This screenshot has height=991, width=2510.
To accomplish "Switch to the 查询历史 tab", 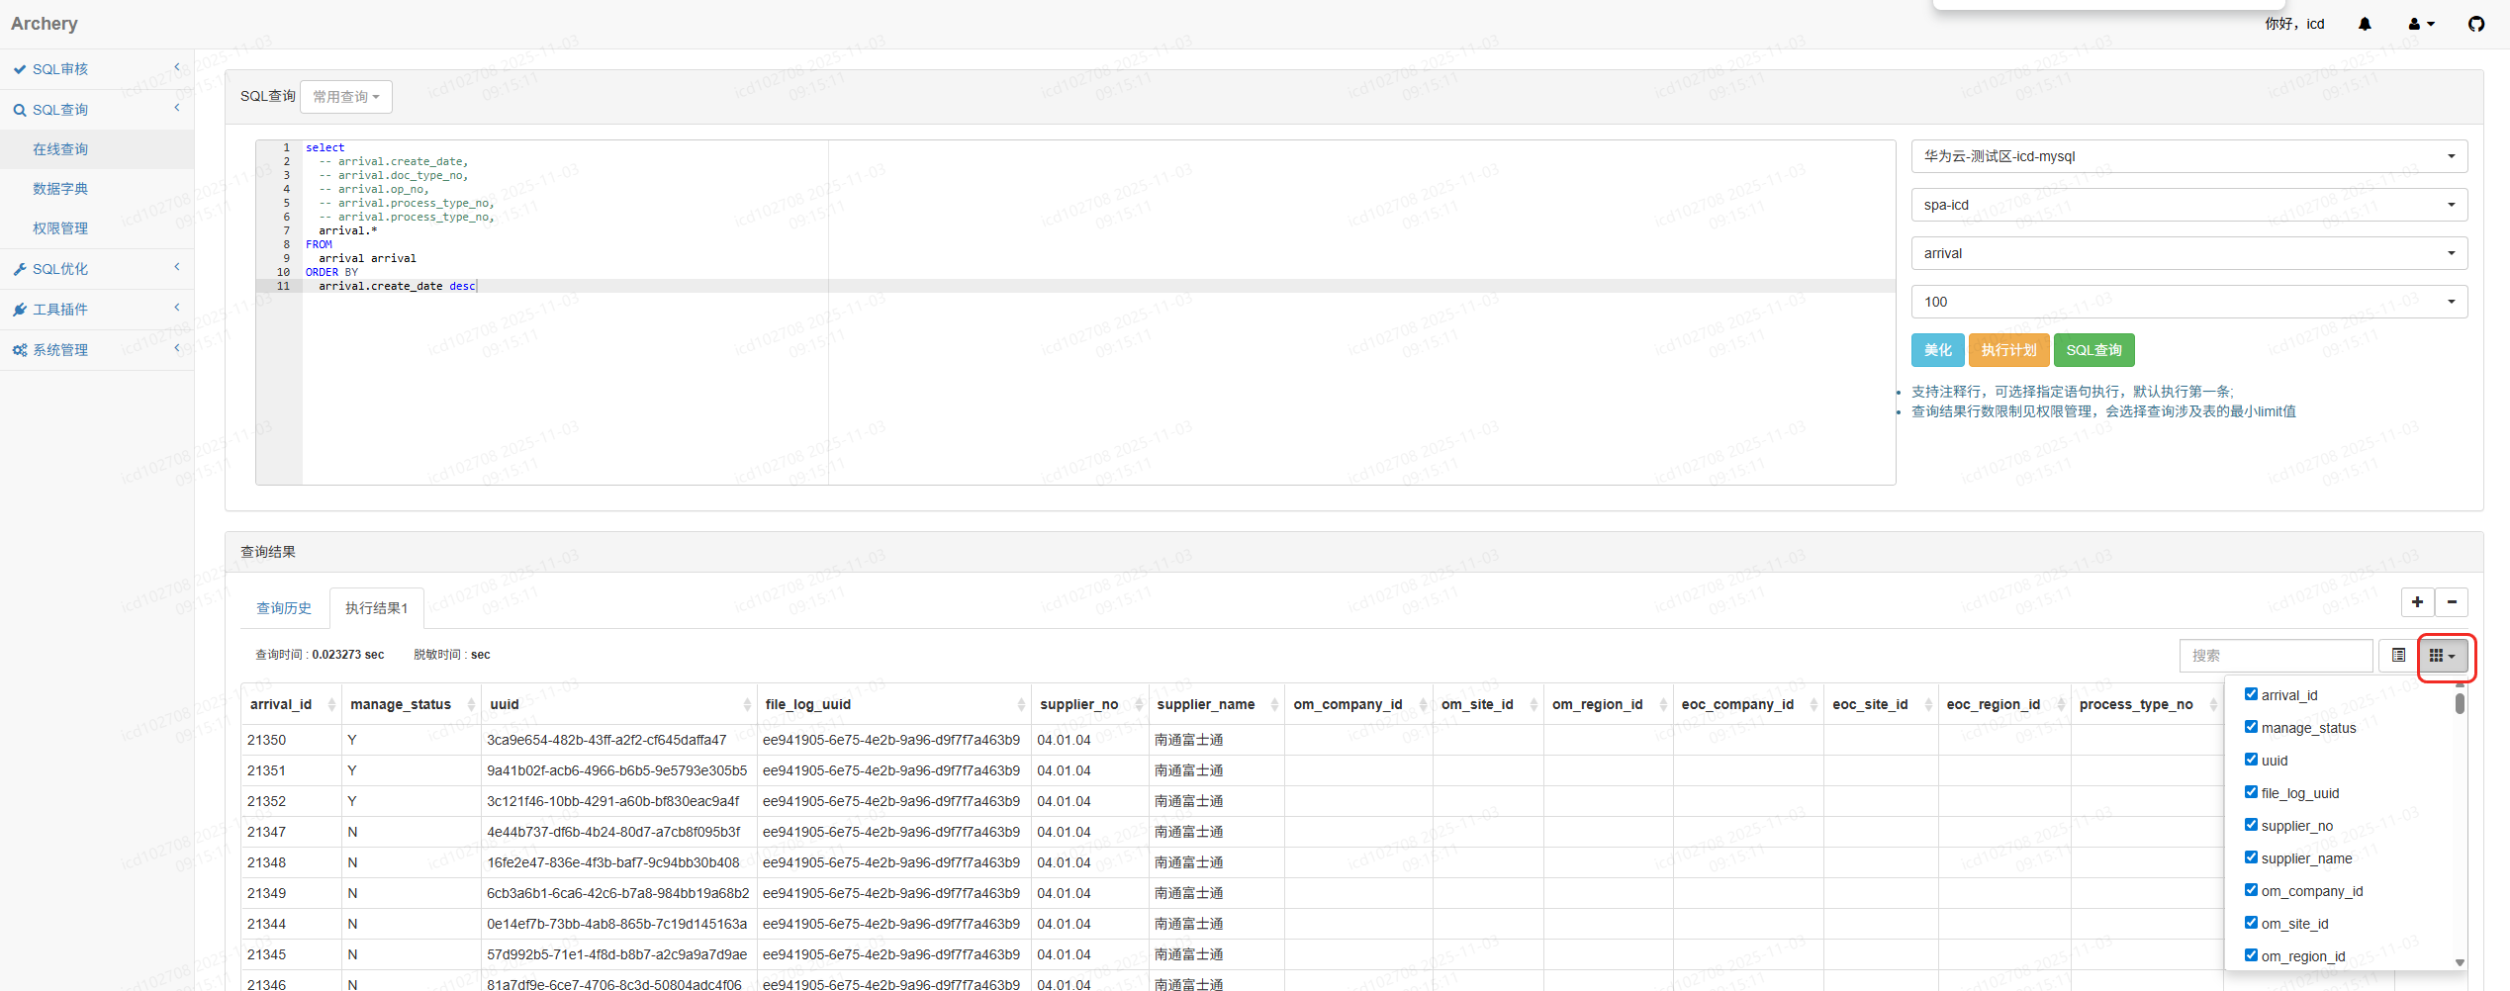I will point(284,608).
